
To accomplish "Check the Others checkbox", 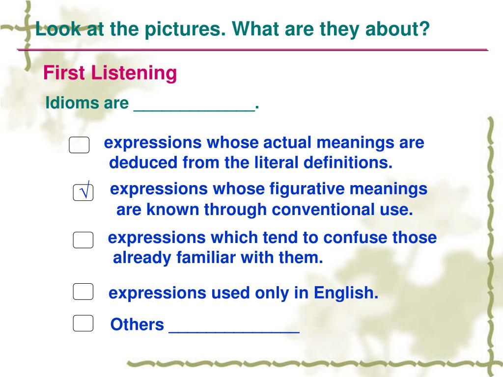I will [x=83, y=323].
